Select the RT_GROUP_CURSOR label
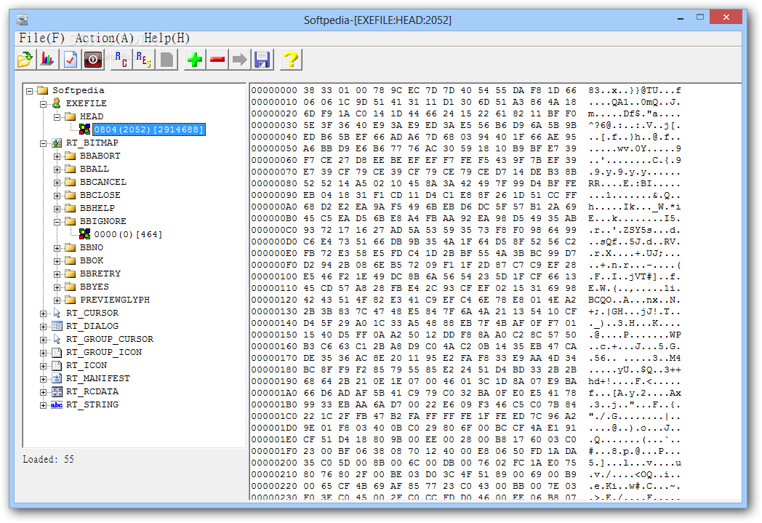The width and height of the screenshot is (762, 523). (x=109, y=339)
